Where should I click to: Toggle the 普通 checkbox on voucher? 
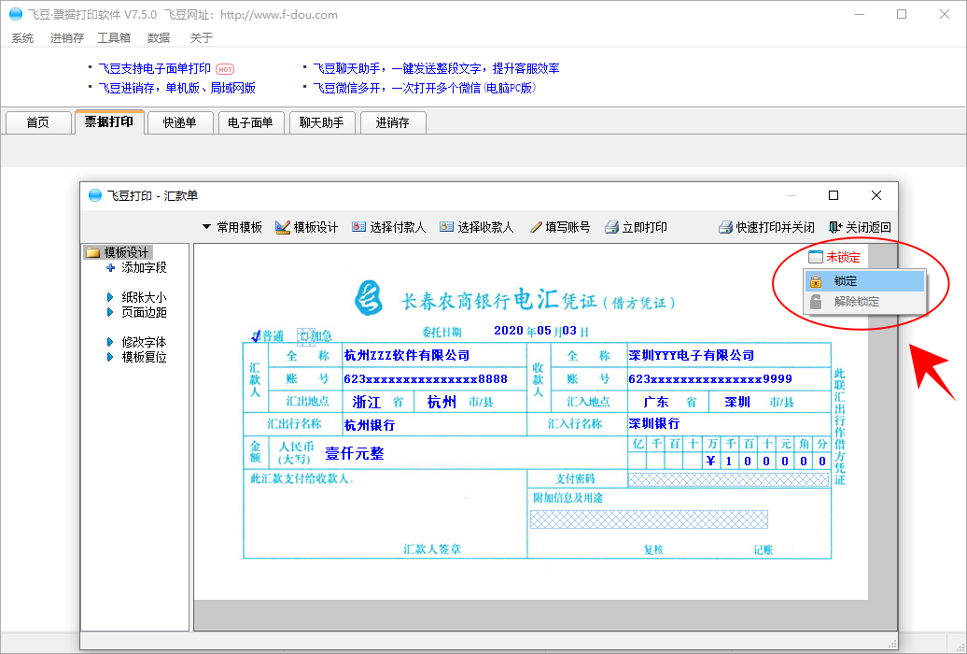pyautogui.click(x=256, y=336)
